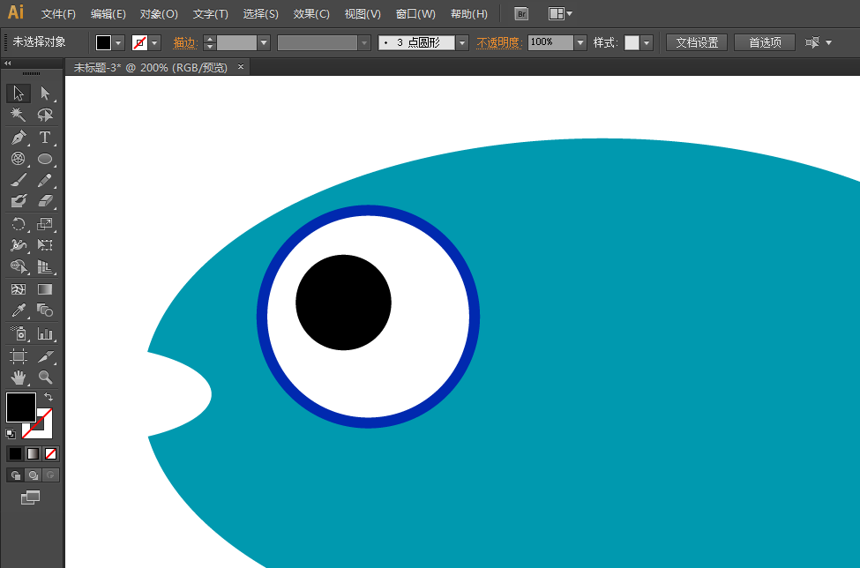
Task: Open the opacity 100% dropdown arrow
Action: pos(580,42)
